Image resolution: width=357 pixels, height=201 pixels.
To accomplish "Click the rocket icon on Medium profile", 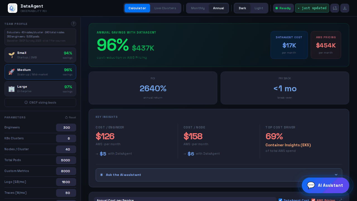I will click(11, 72).
